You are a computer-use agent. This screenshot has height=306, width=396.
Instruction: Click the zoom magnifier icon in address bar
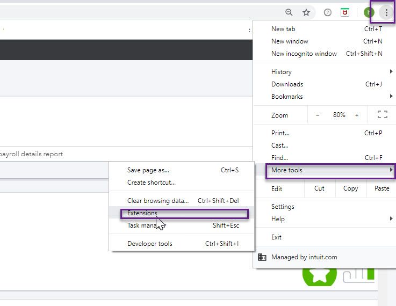click(x=289, y=12)
